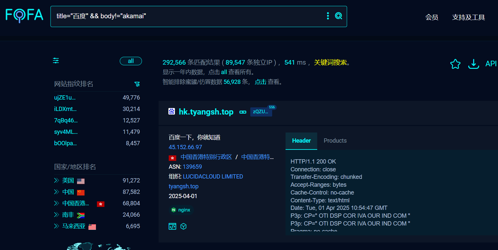This screenshot has height=250, width=498.
Task: Open the hk.tyangsh.top result link
Action: (206, 112)
